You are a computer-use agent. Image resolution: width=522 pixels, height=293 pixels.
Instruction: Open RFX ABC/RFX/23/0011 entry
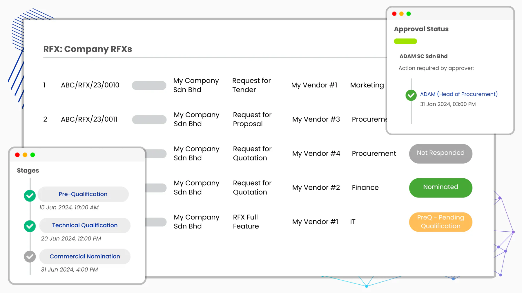tap(89, 119)
